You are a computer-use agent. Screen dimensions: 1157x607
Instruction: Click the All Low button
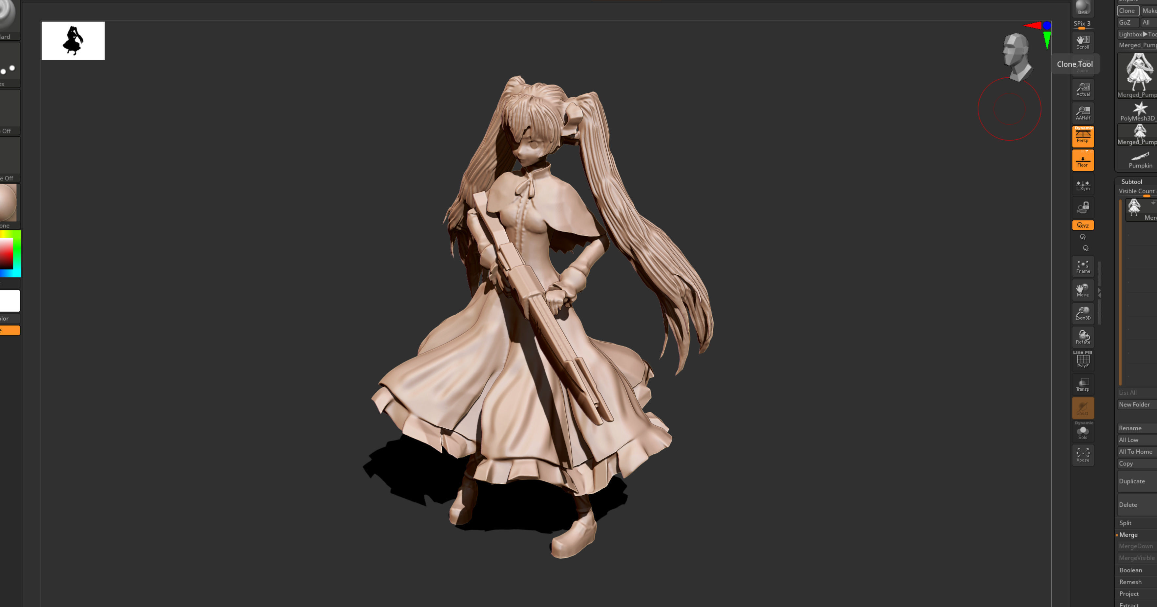point(1137,440)
